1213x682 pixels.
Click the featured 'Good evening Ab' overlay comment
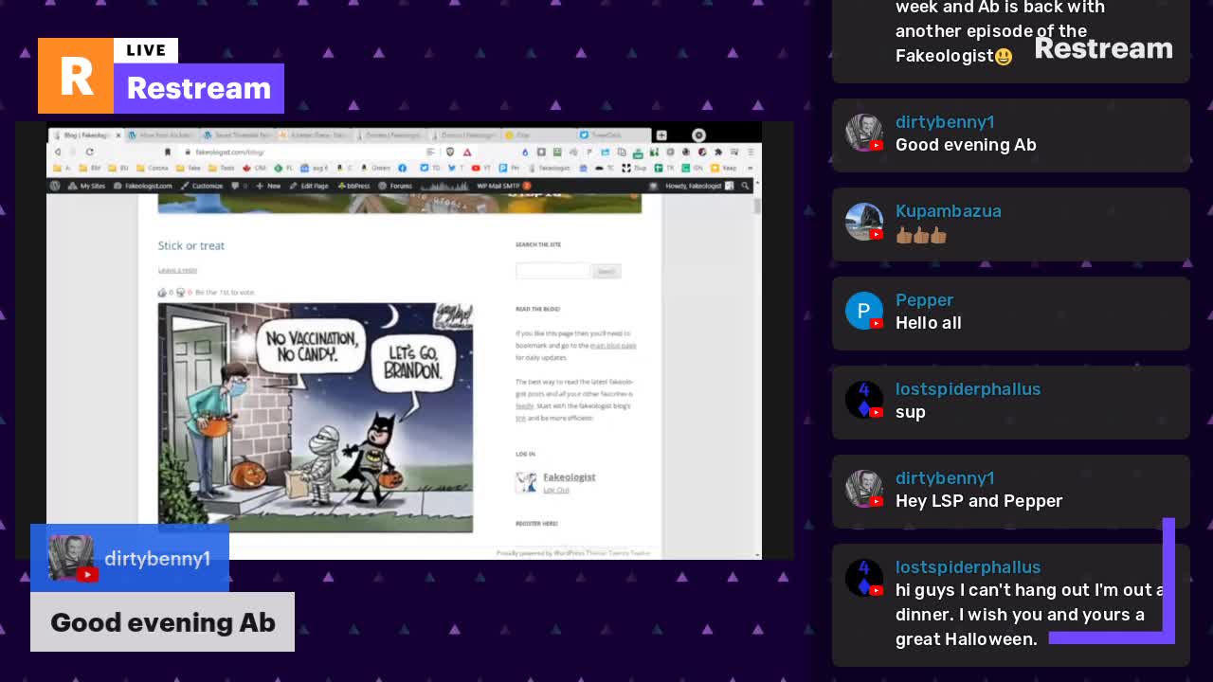point(162,622)
